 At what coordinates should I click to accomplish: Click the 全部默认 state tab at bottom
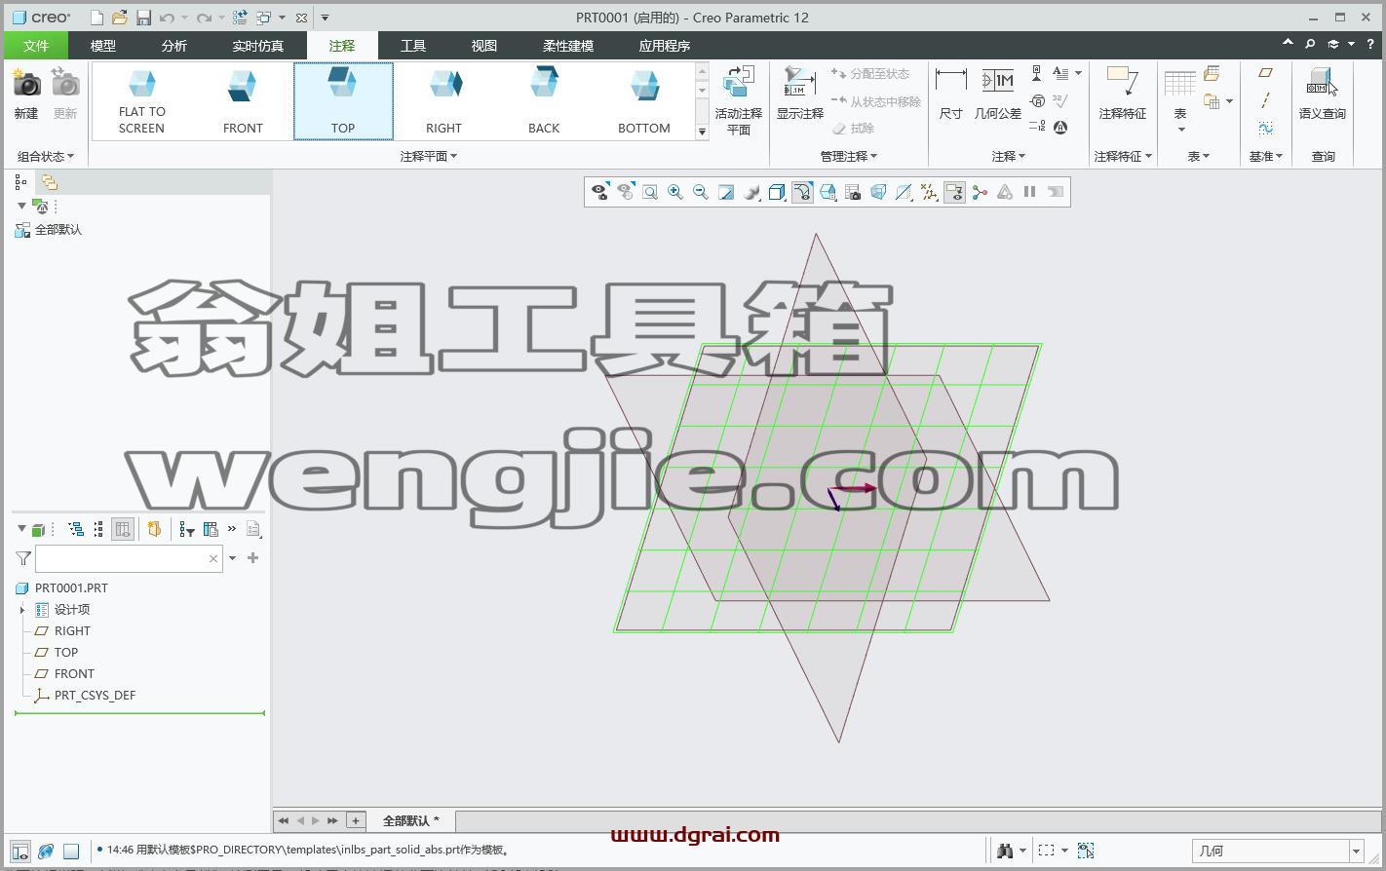click(410, 820)
